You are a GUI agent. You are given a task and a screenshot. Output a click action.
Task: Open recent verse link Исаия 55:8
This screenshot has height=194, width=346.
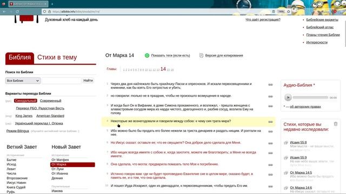(298, 142)
